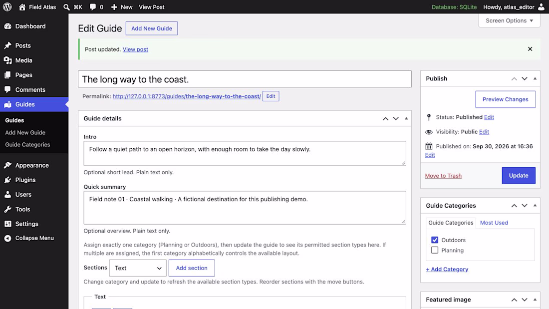The image size is (549, 309).
Task: Click the Tools wrench icon
Action: point(7,209)
